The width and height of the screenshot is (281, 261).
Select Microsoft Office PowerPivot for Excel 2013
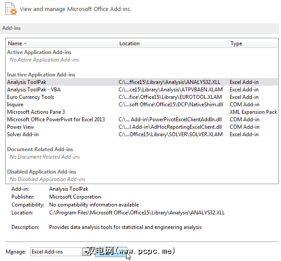(x=56, y=120)
